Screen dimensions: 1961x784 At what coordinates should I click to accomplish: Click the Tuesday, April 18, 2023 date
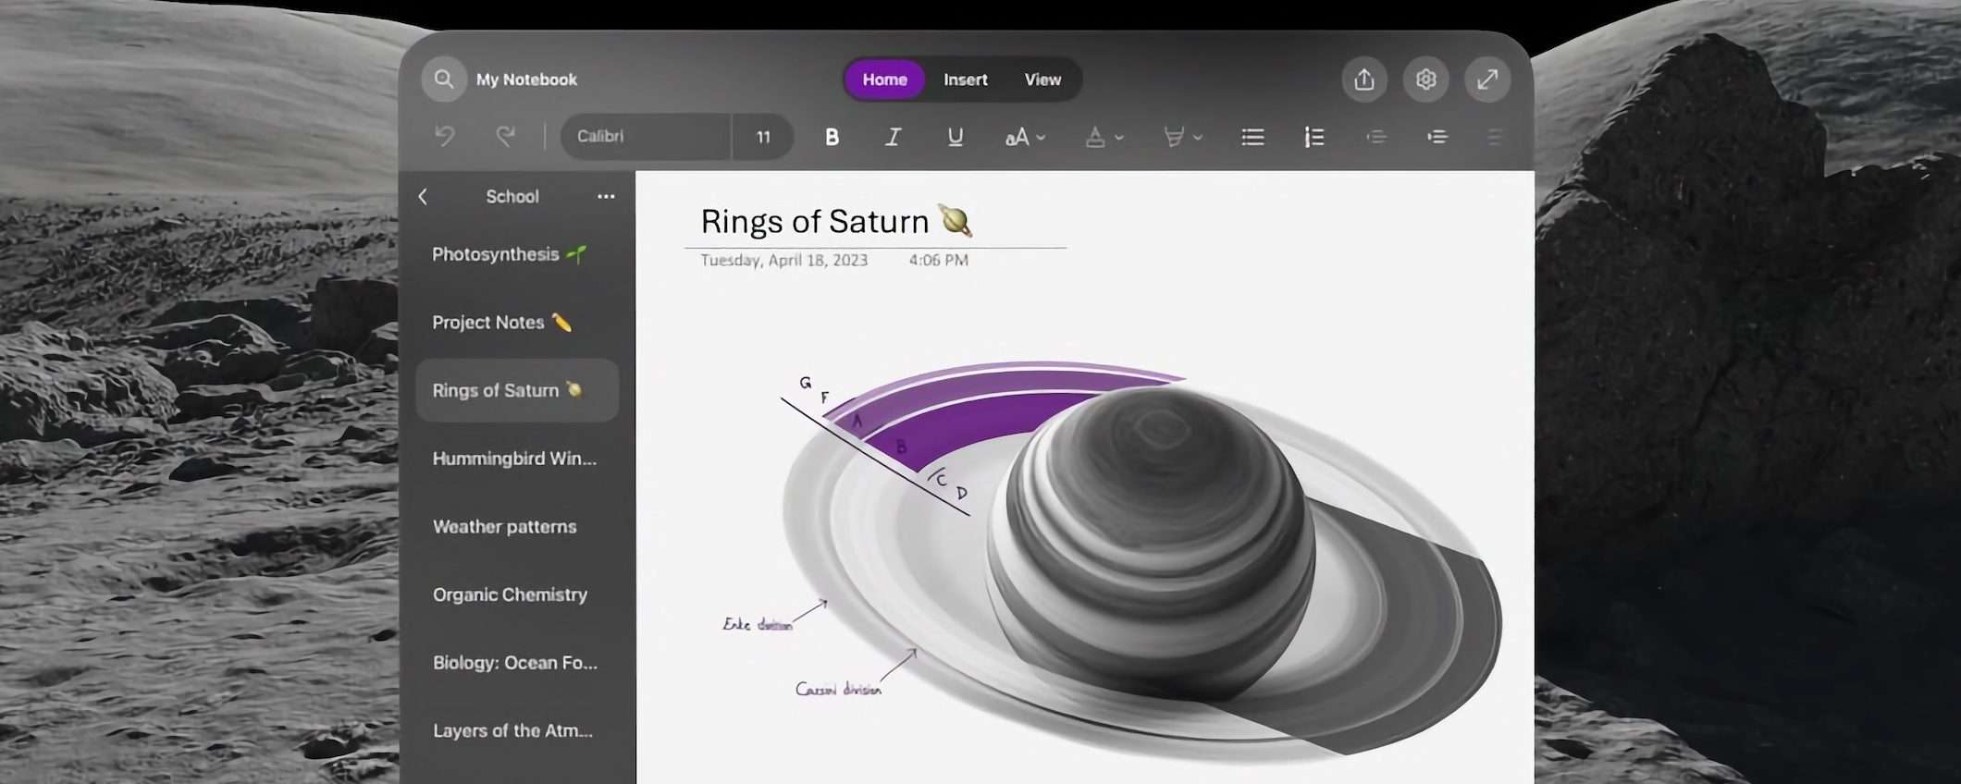coord(784,260)
